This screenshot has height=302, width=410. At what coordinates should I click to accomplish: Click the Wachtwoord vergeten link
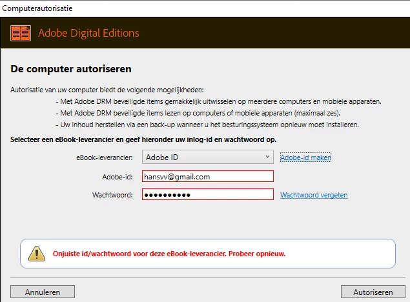click(x=314, y=195)
